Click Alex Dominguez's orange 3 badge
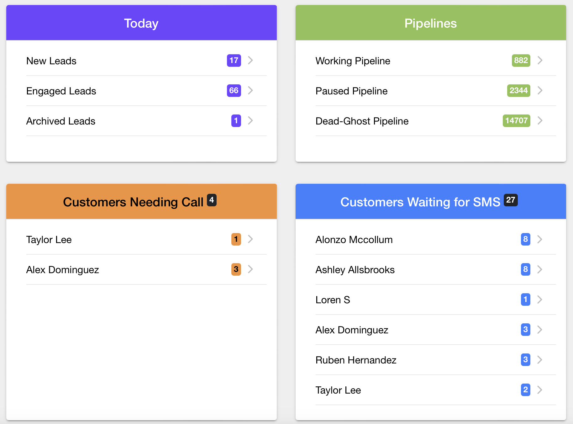 (236, 269)
